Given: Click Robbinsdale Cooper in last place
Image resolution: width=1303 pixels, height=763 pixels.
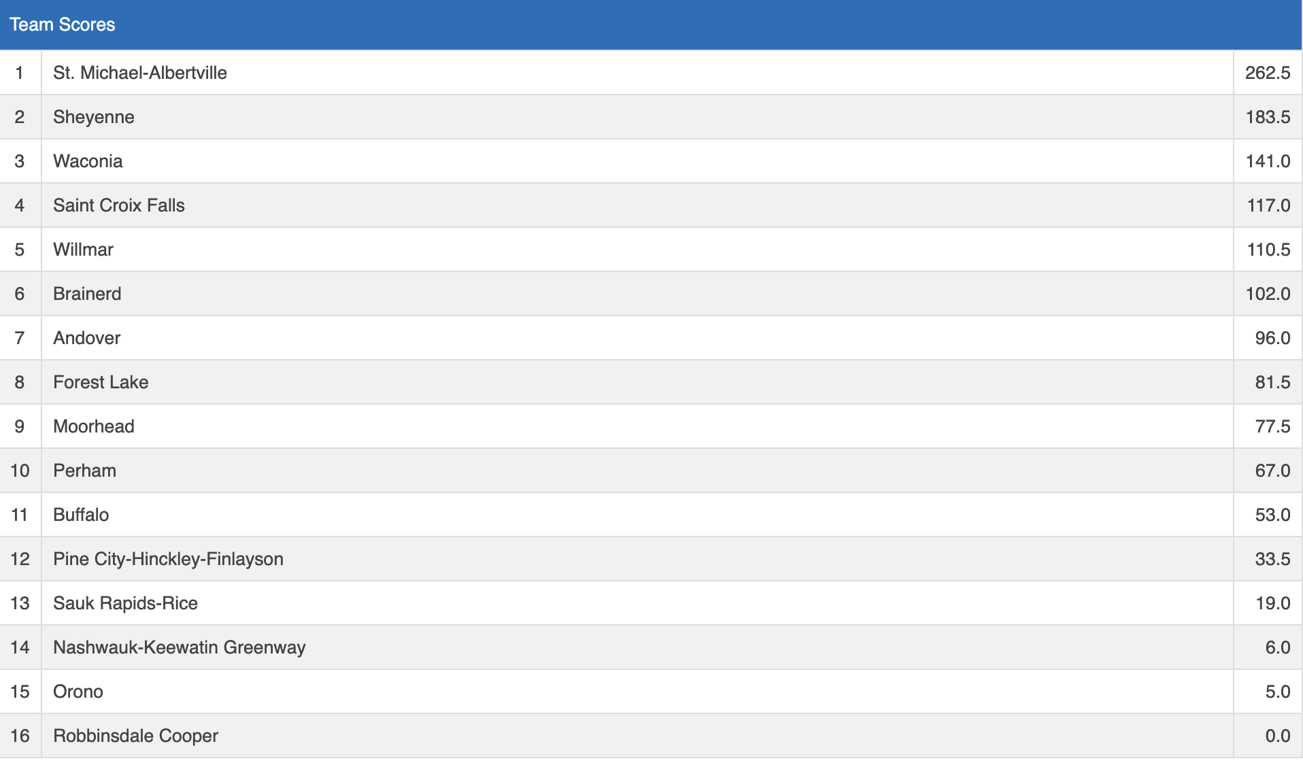Looking at the screenshot, I should click(135, 736).
